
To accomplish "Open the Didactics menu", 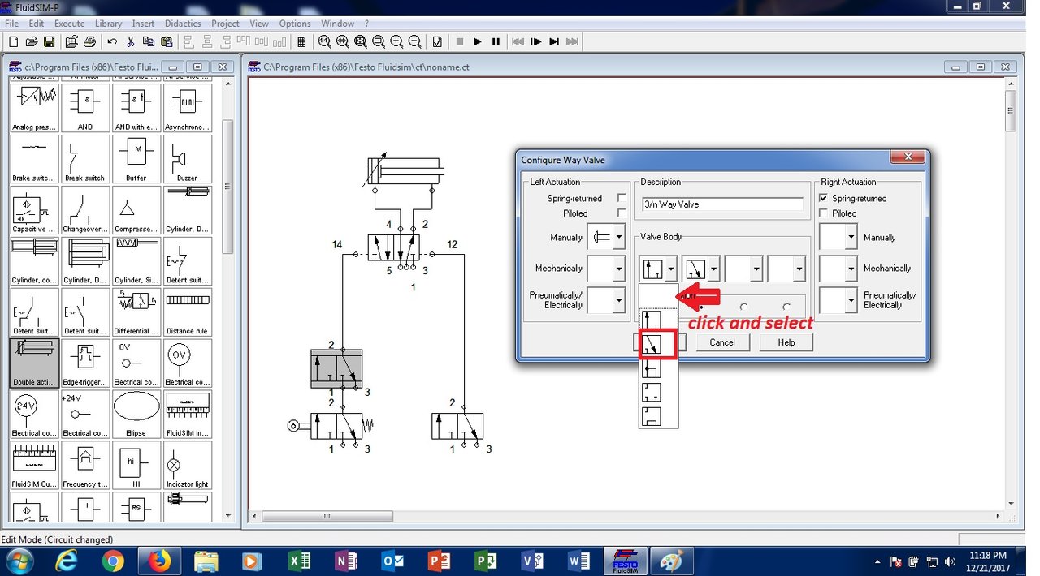I will [182, 23].
